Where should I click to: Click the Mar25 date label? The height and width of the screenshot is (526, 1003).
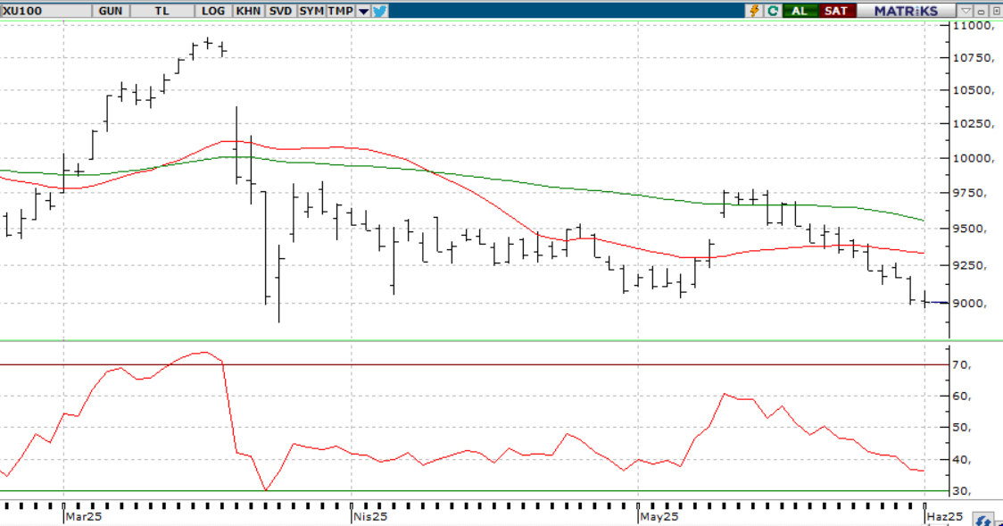tap(84, 516)
